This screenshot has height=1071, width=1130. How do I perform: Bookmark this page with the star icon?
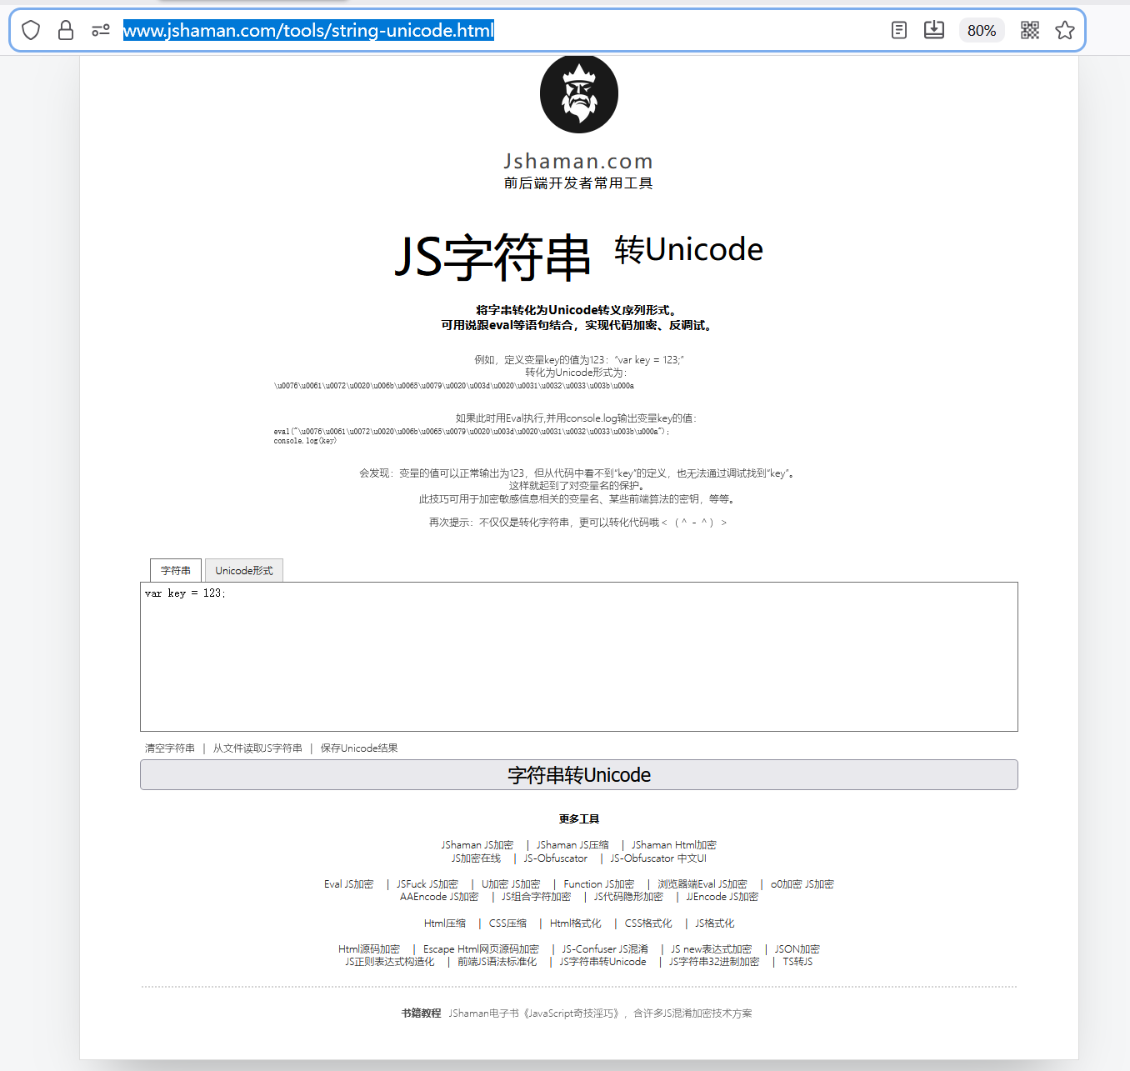[1065, 31]
